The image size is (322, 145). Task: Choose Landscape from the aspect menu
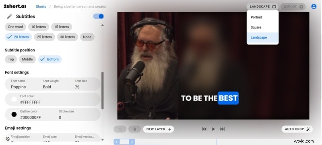263,37
